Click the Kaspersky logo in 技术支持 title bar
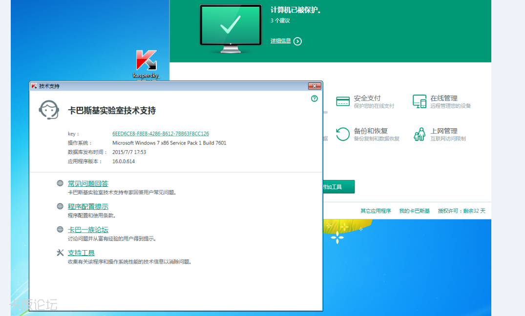The height and width of the screenshot is (316, 525). (x=34, y=86)
